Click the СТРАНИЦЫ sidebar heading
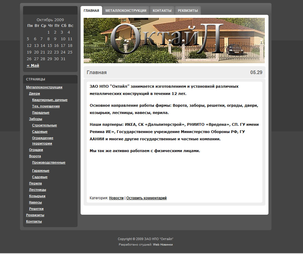 (x=35, y=79)
